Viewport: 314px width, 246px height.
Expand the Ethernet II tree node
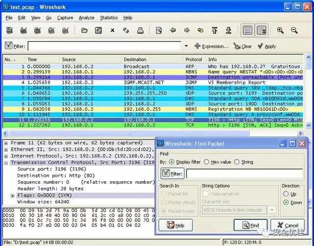pos(6,150)
